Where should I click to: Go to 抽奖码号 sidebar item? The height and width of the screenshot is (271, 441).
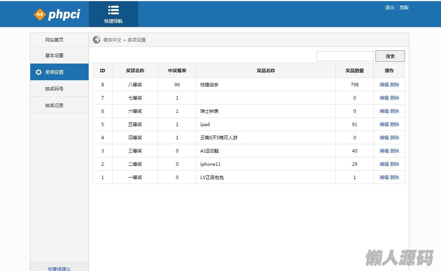(54, 89)
